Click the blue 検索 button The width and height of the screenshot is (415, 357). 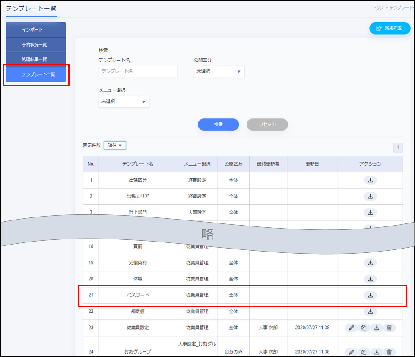tap(218, 124)
